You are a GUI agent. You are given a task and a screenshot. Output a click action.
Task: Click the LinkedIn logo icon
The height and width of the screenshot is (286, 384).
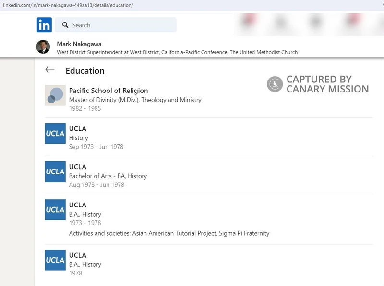pyautogui.click(x=44, y=25)
